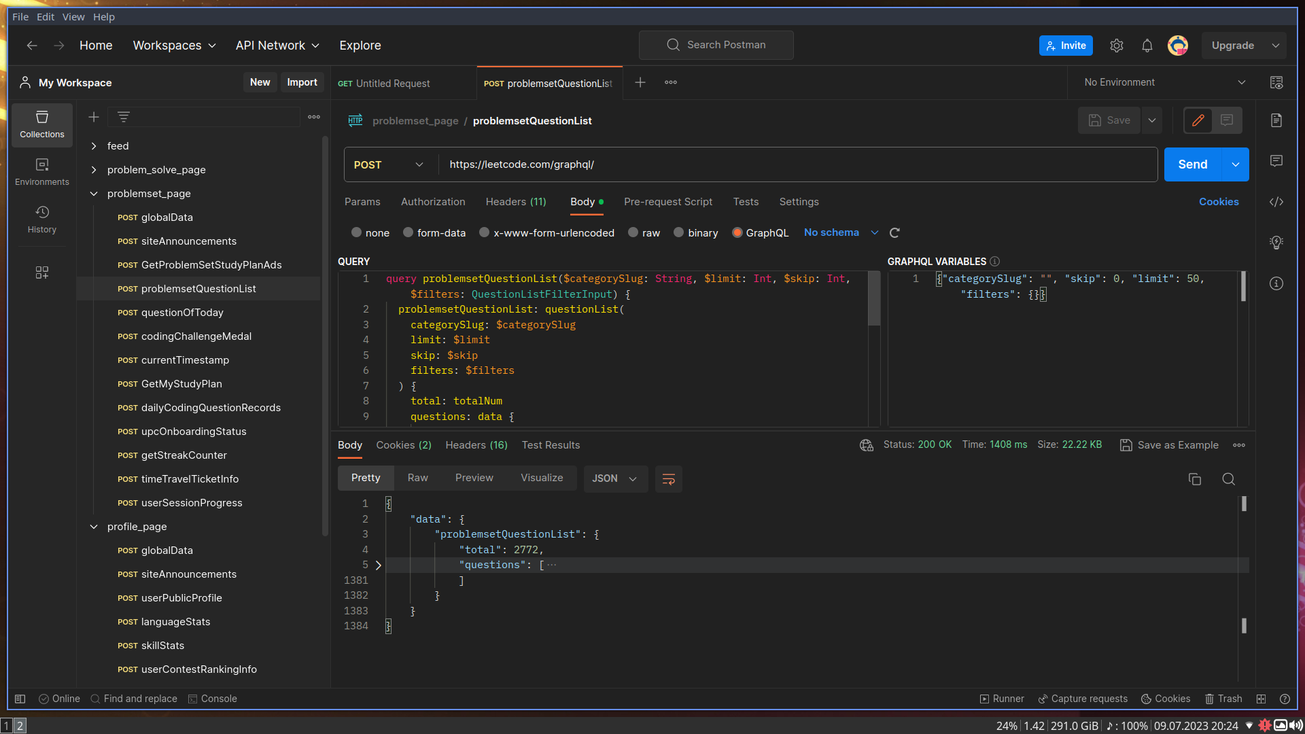Refresh the GraphQL schema icon
Image resolution: width=1305 pixels, height=734 pixels.
pos(894,233)
